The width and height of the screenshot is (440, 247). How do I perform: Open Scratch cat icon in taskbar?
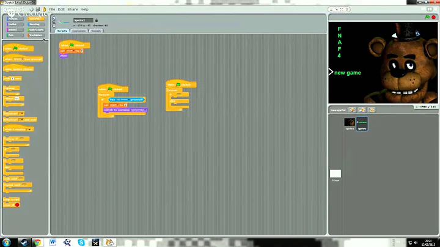[110, 242]
